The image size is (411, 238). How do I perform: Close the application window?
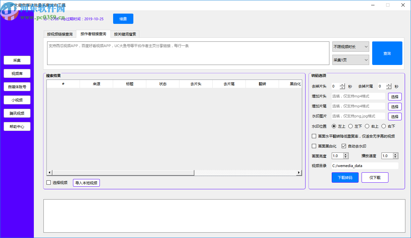point(403,5)
